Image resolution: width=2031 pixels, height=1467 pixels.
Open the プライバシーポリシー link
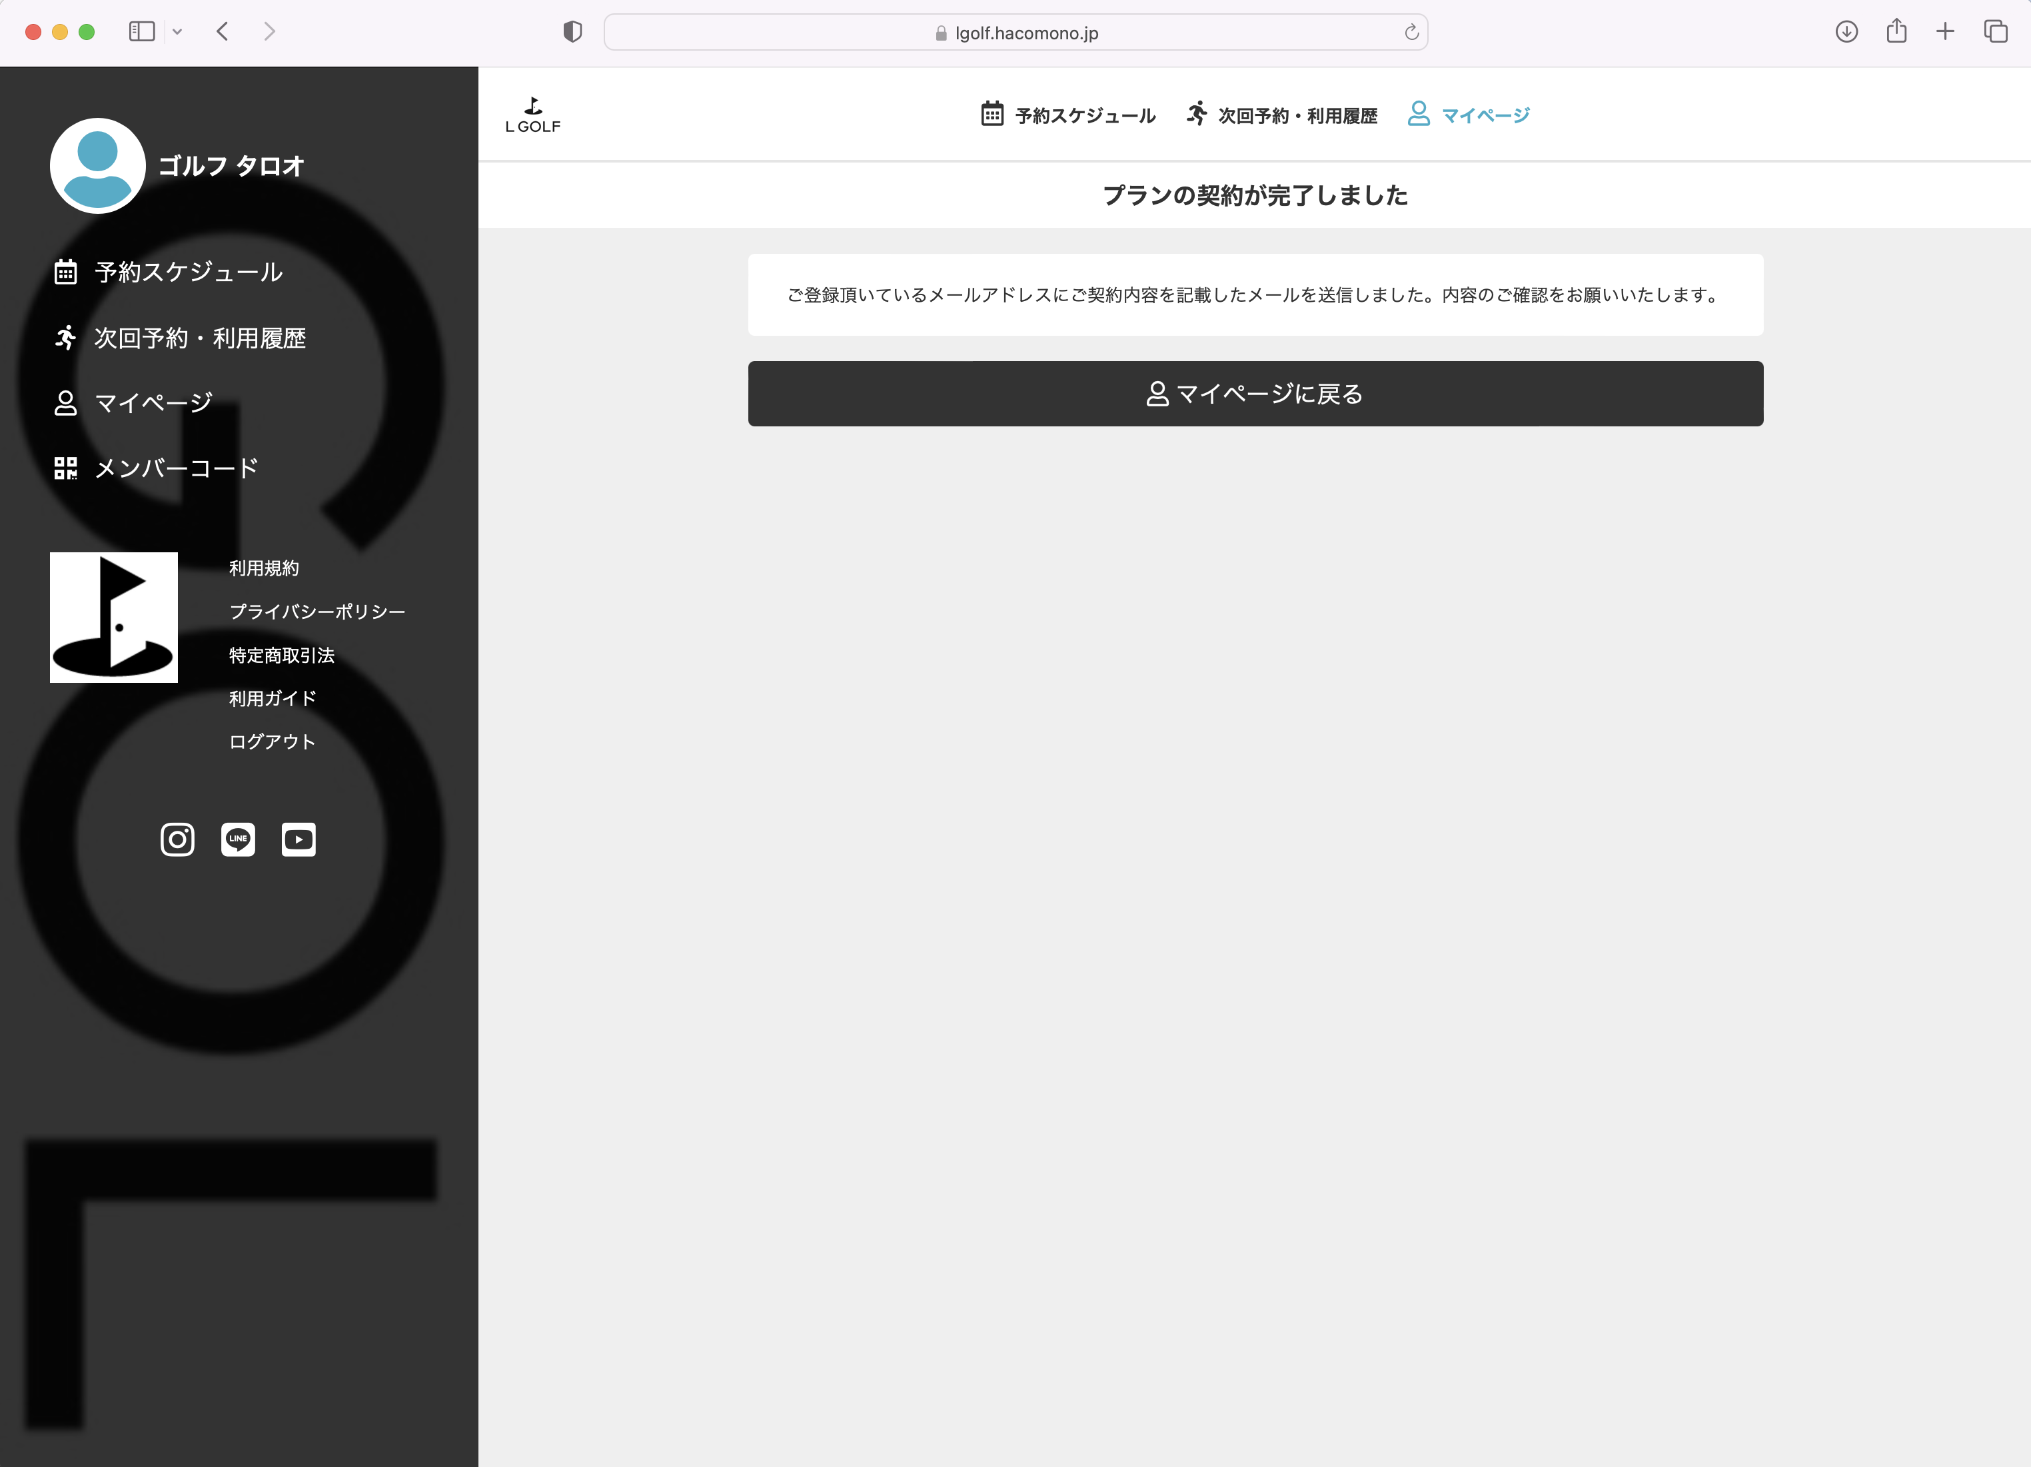tap(317, 612)
